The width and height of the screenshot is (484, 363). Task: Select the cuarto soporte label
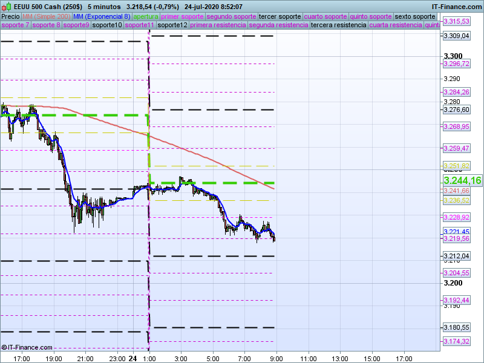[325, 16]
